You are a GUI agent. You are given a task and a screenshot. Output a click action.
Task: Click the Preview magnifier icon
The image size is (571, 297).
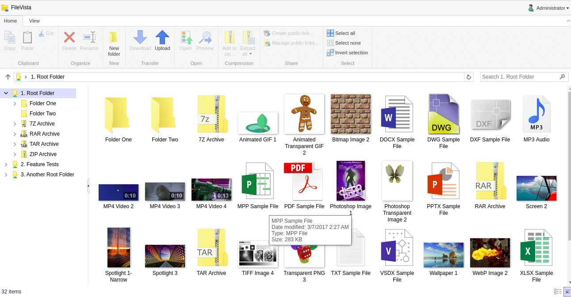(205, 37)
